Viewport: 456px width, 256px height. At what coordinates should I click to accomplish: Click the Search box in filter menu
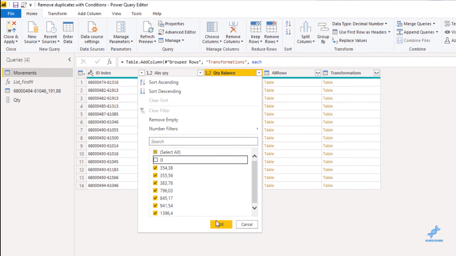[203, 141]
